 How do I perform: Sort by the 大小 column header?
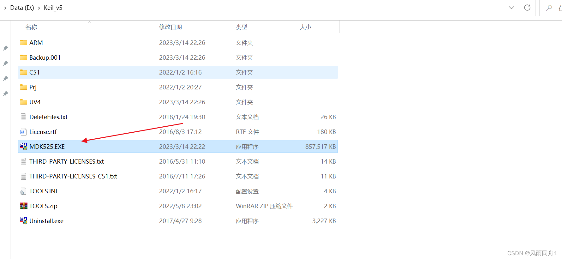(x=305, y=27)
